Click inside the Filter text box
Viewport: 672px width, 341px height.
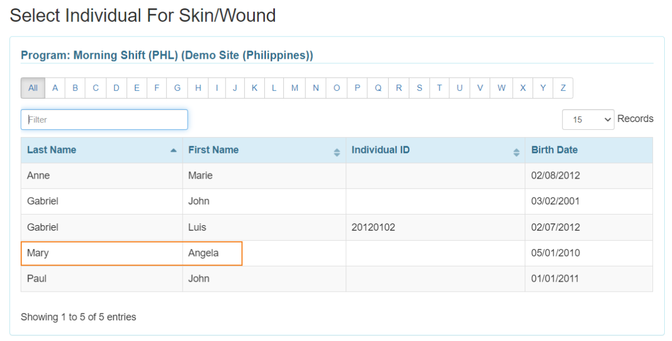tap(104, 119)
